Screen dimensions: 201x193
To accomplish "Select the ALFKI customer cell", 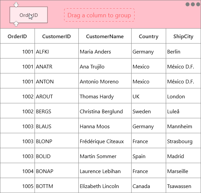I will pos(56,51).
